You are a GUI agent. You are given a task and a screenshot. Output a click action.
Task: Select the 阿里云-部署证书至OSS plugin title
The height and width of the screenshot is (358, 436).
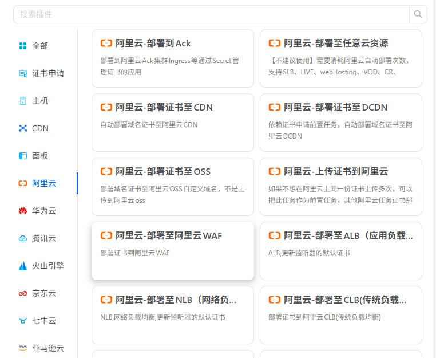tap(163, 171)
